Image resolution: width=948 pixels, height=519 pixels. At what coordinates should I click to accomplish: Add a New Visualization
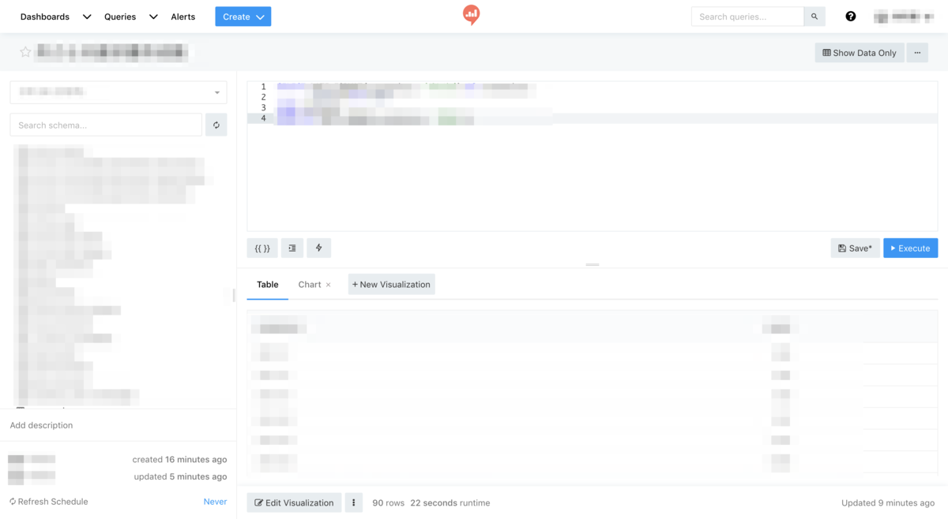392,285
